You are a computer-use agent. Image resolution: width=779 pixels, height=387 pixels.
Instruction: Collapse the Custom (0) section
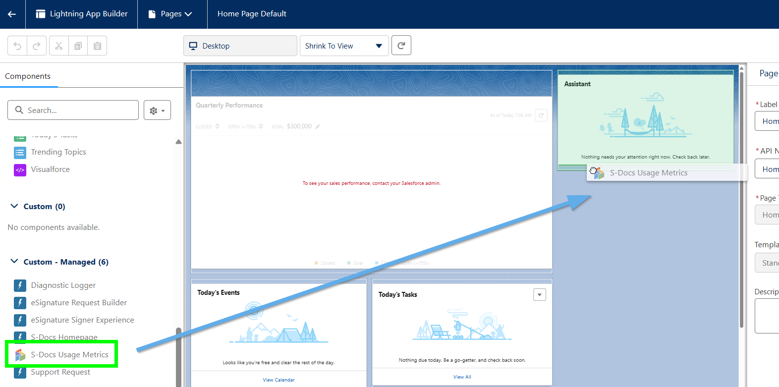pyautogui.click(x=14, y=206)
